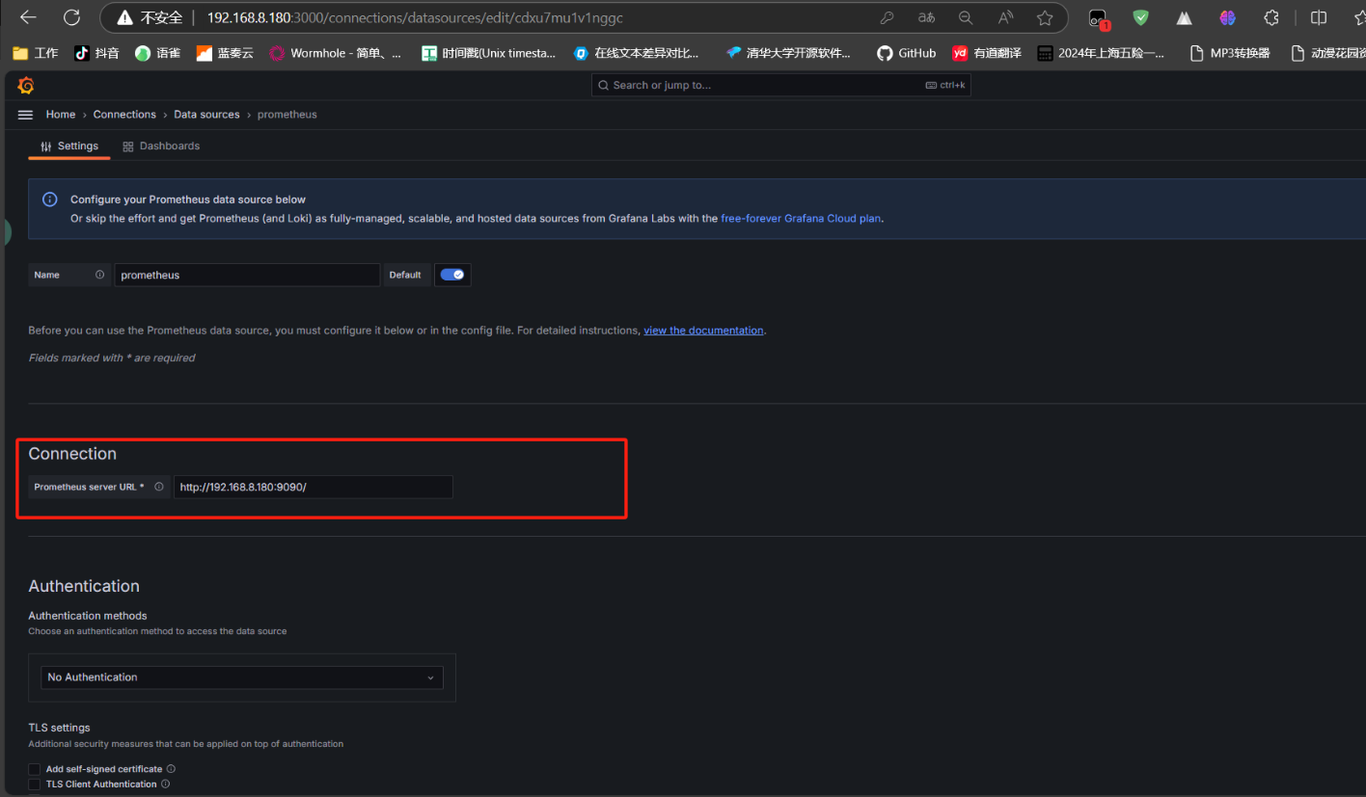Click the Prometheus server URL field
The height and width of the screenshot is (797, 1366).
(x=313, y=487)
